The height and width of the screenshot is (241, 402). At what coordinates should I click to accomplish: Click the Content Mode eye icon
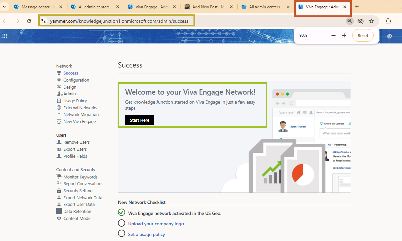(59, 218)
